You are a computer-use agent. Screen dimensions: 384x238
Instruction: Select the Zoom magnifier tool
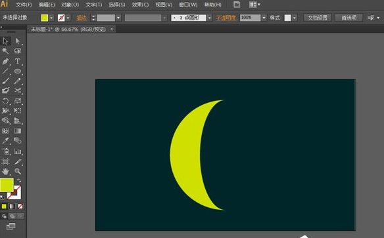[17, 171]
